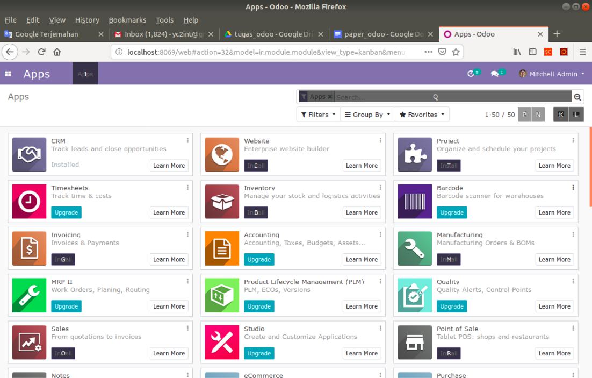This screenshot has height=378, width=592.
Task: Open the Website app icon
Action: click(221, 153)
